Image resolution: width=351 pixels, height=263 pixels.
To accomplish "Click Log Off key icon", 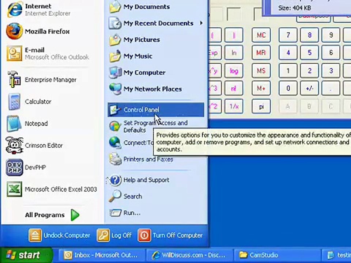I will [103, 235].
